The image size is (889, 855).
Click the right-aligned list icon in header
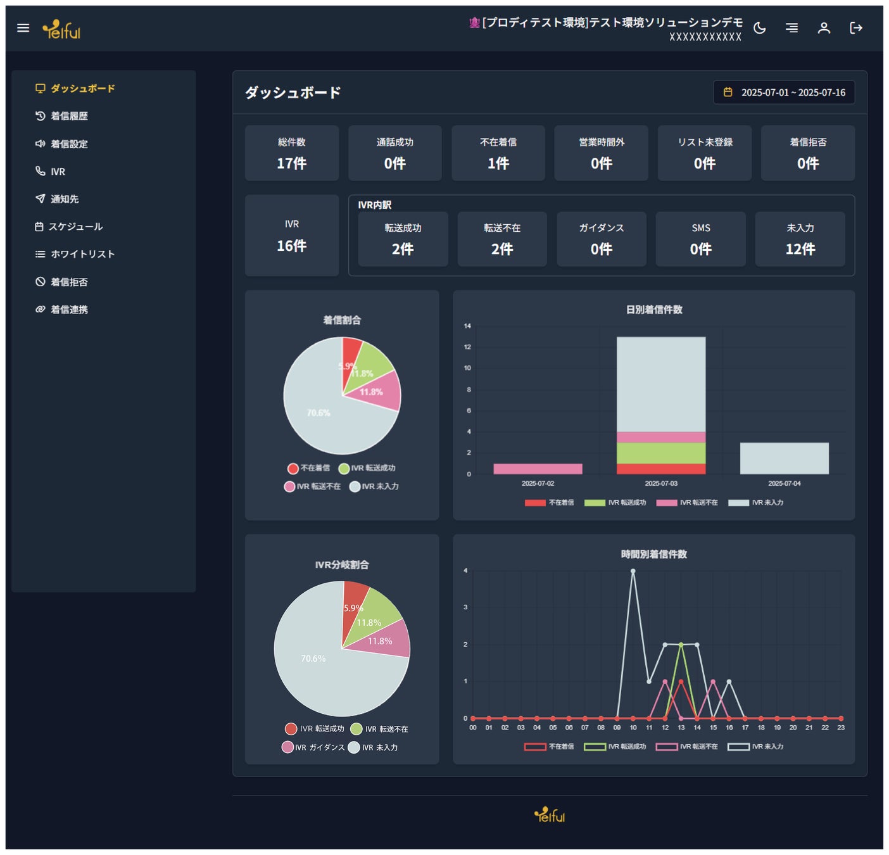tap(791, 28)
